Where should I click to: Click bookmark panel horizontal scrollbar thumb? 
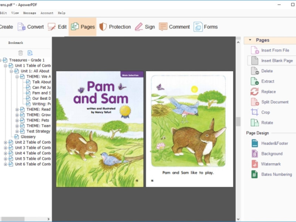pyautogui.click(x=13, y=219)
